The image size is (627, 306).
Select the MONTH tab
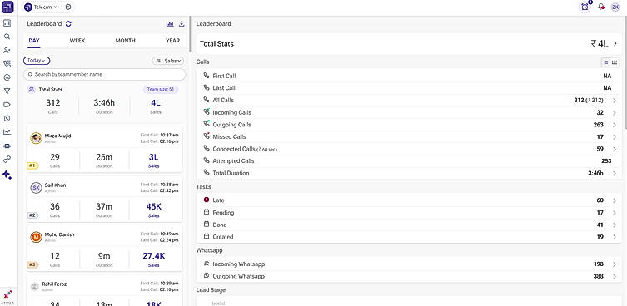click(126, 41)
